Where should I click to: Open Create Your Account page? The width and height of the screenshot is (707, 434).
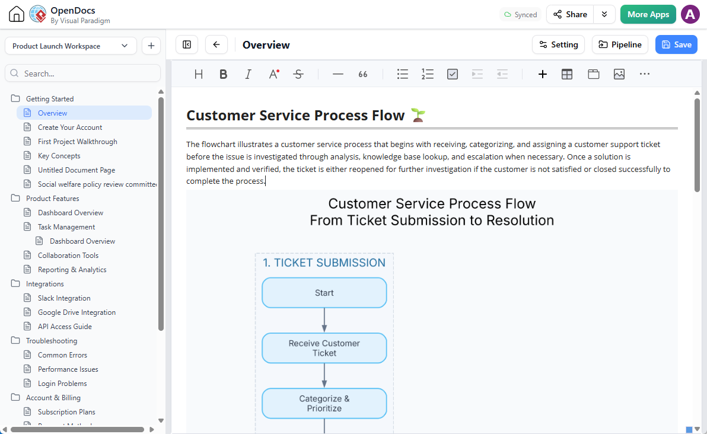[x=70, y=127]
